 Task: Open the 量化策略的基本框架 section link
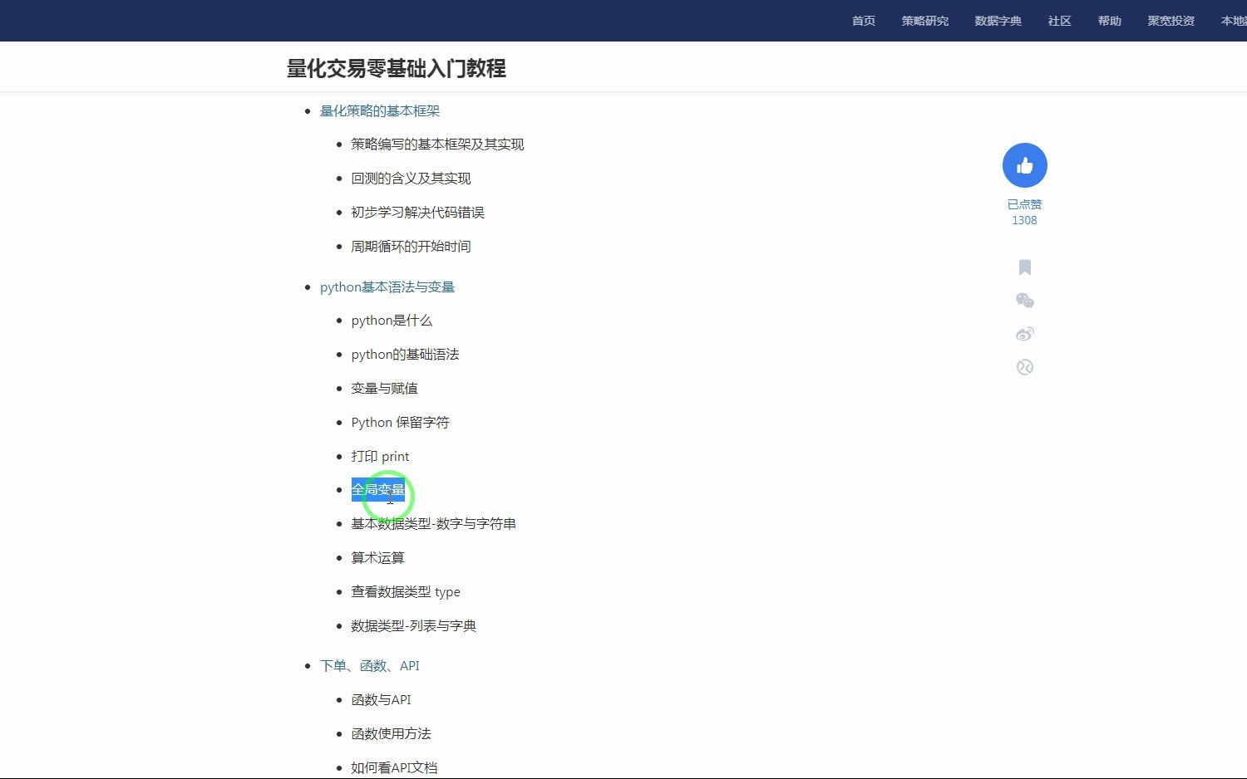[380, 110]
